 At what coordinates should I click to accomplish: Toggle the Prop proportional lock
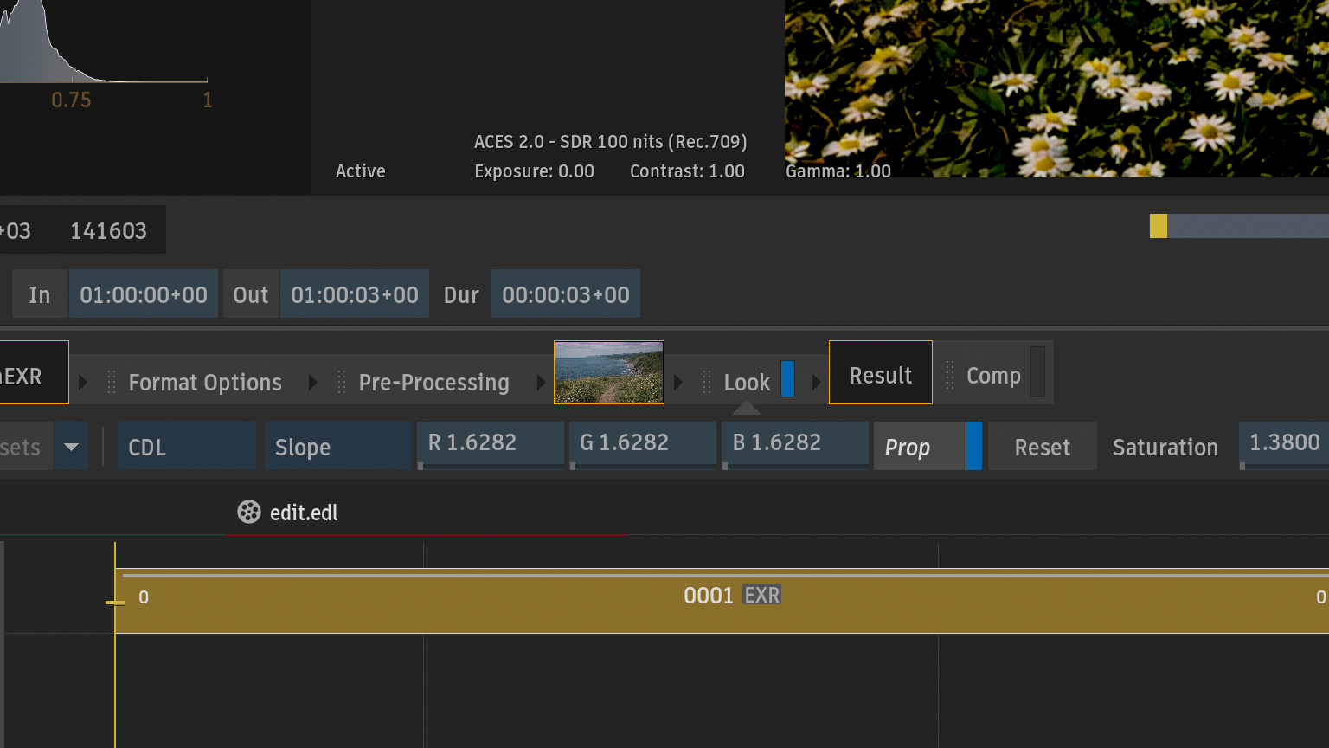click(x=973, y=447)
